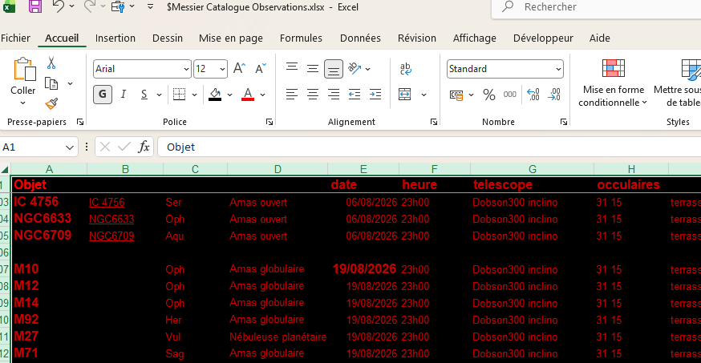
Task: Apply cell borders
Action: pyautogui.click(x=180, y=95)
